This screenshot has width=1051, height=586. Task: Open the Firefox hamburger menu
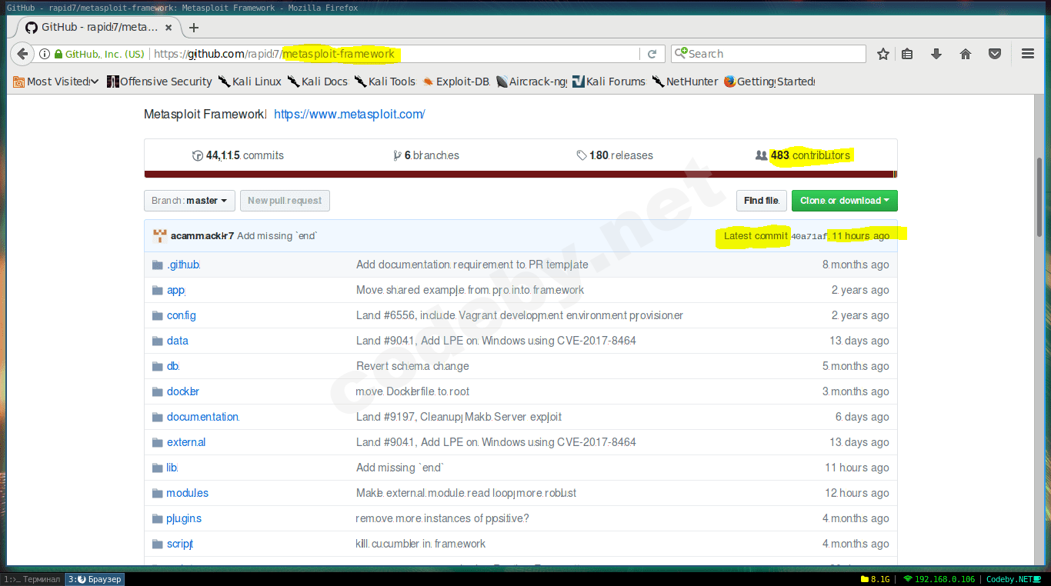[x=1028, y=54]
